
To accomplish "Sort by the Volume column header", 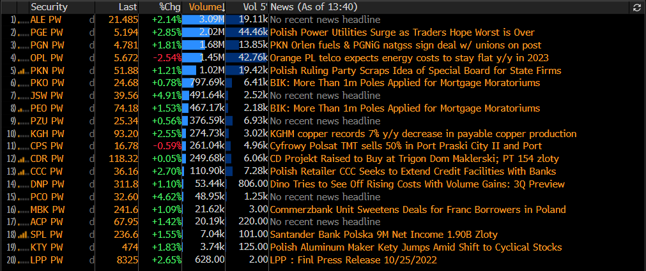I will 207,7.
